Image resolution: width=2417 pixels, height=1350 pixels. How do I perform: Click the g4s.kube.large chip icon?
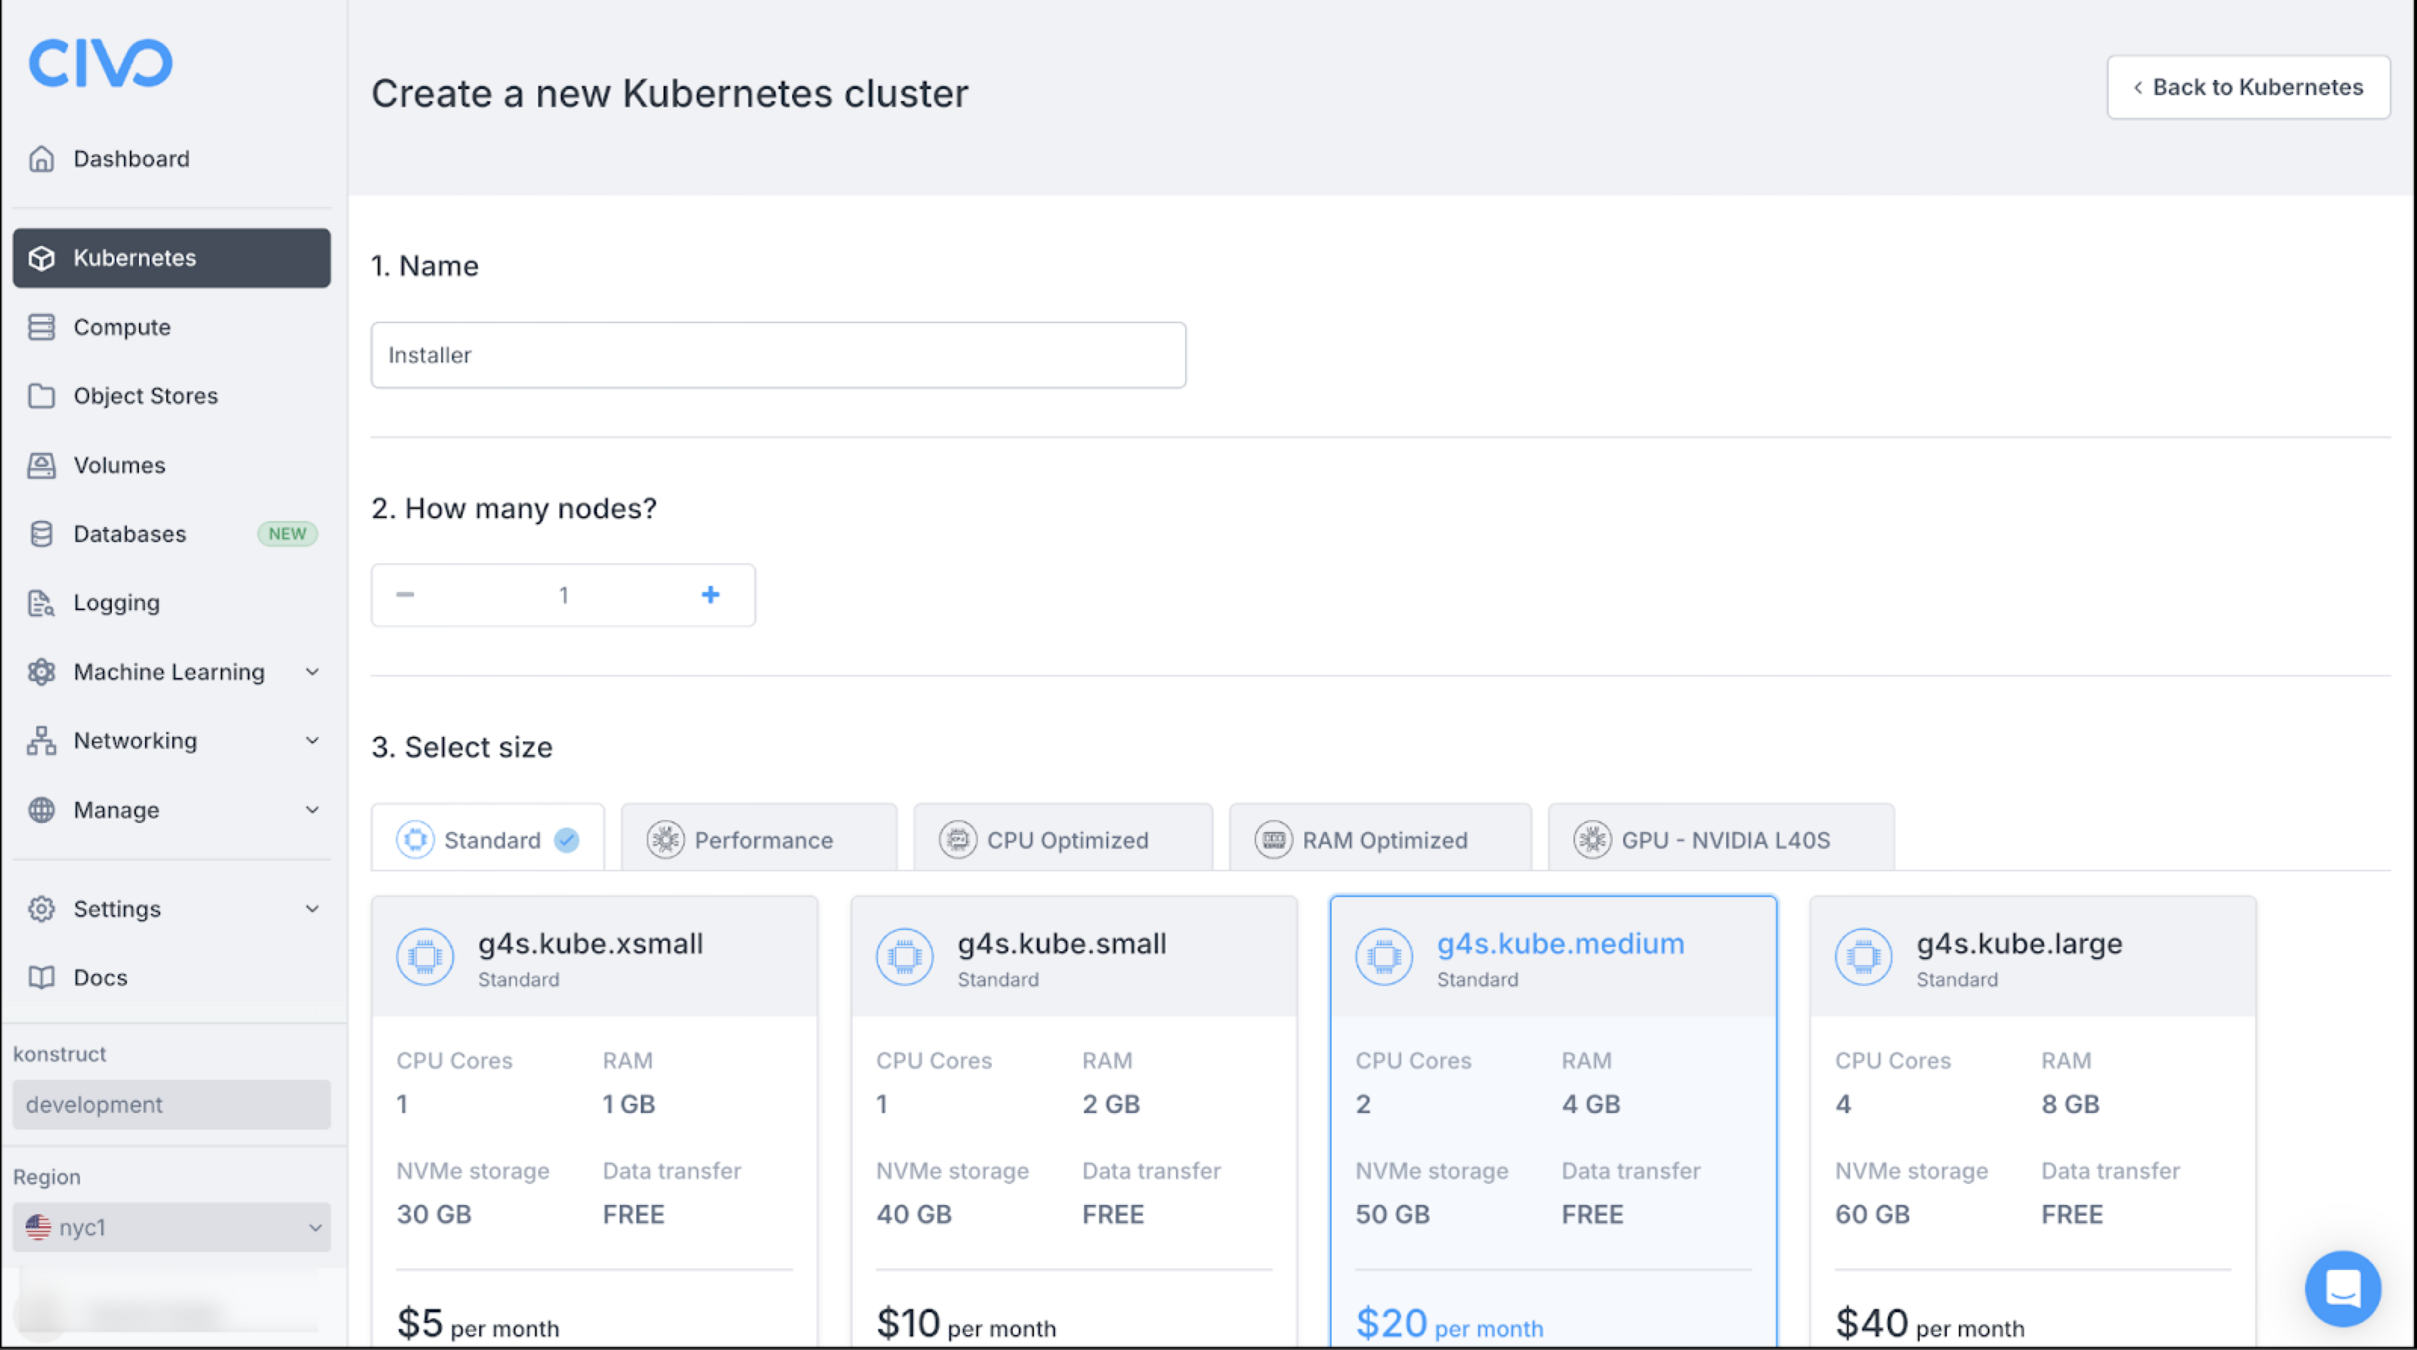click(1863, 957)
